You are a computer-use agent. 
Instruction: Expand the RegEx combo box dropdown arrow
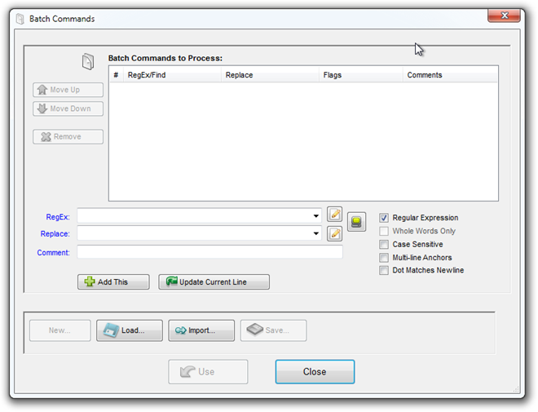(x=316, y=216)
